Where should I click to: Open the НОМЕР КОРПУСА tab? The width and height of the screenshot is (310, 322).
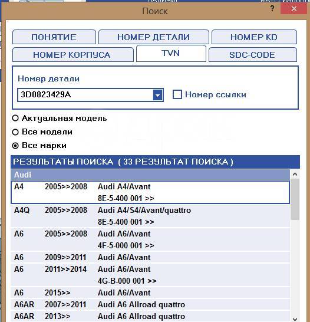73,55
